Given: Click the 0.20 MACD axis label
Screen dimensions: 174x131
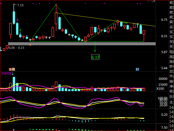Looking at the screenshot, I should [164, 115].
